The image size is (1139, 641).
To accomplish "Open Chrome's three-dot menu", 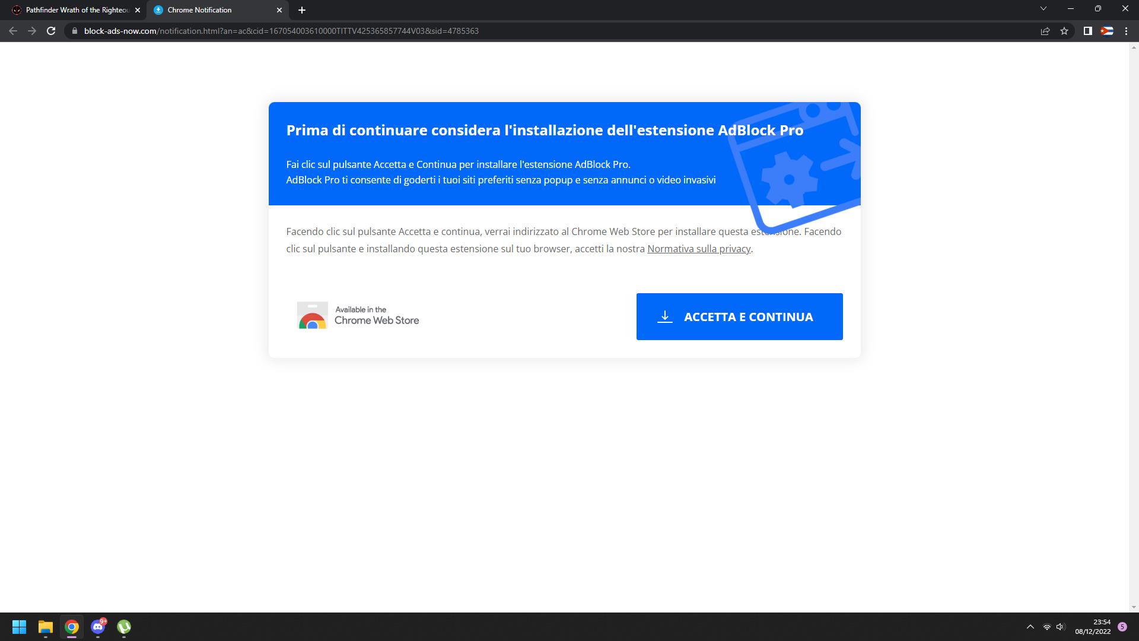I will 1126,31.
